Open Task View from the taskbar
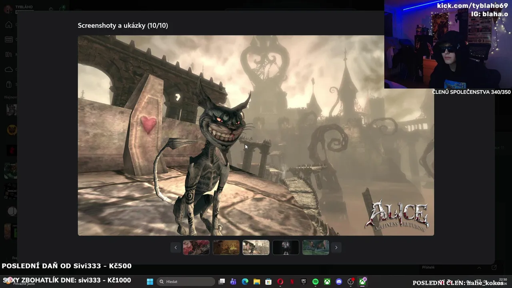512x288 pixels. coord(222,282)
